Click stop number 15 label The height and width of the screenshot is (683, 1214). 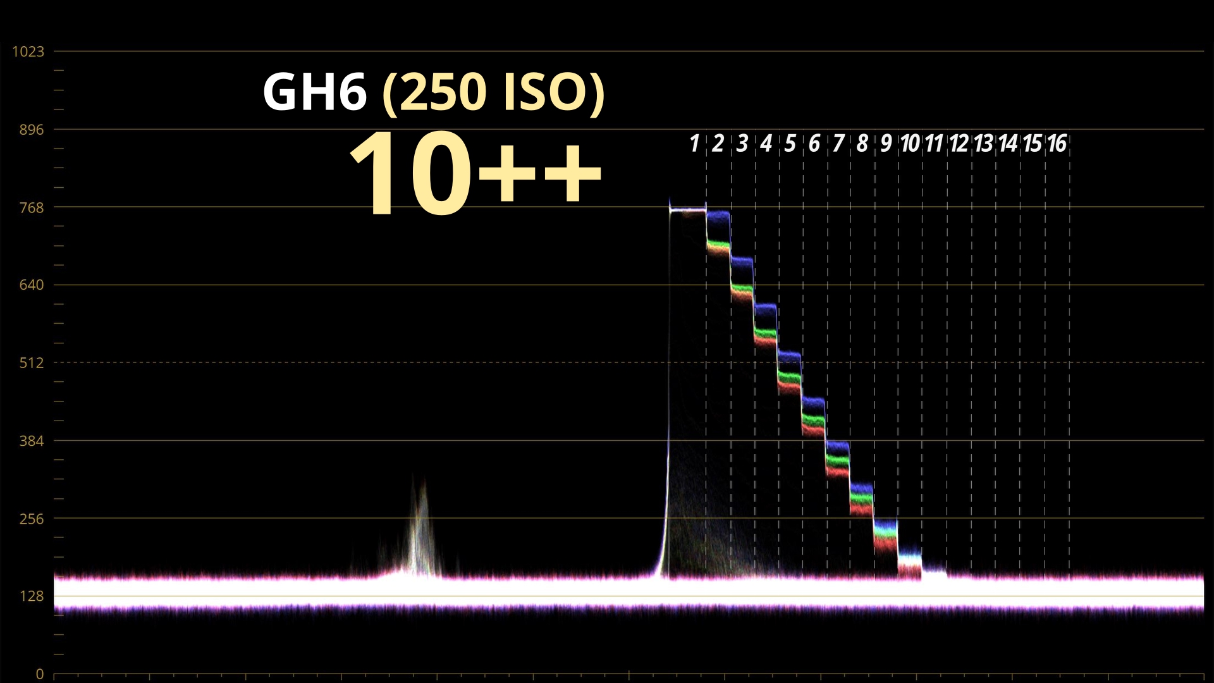[1033, 144]
